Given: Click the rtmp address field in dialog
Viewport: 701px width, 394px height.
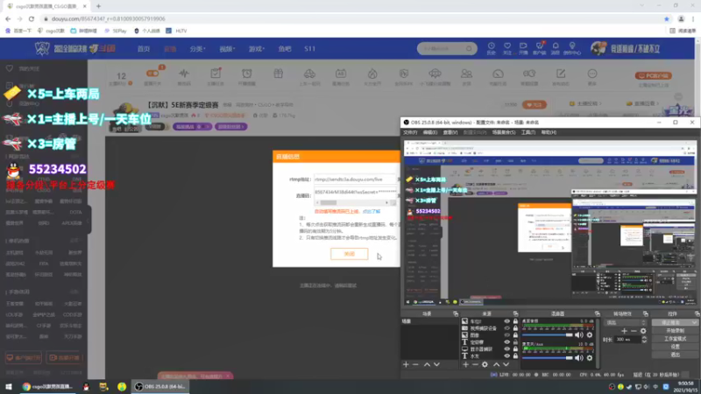Looking at the screenshot, I should pos(355,179).
